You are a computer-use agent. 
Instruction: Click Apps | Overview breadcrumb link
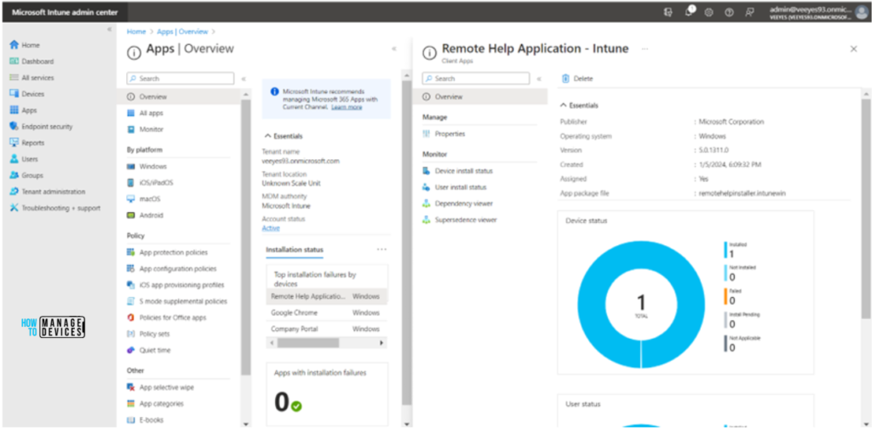click(182, 31)
